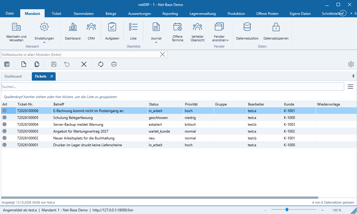Click the delete X toolbar icon

(x=84, y=64)
